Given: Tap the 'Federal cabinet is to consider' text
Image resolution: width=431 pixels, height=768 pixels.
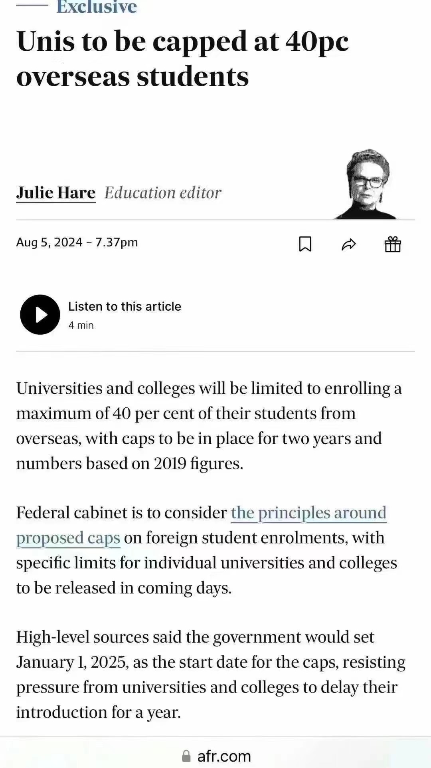Looking at the screenshot, I should (122, 513).
